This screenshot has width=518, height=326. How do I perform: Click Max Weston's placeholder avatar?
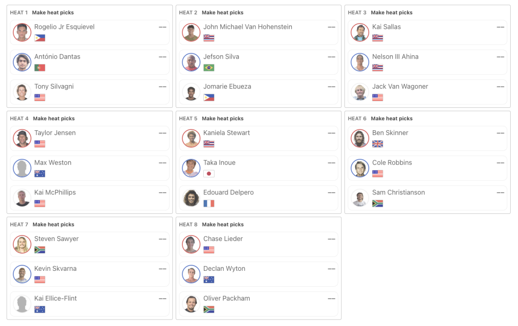click(22, 168)
